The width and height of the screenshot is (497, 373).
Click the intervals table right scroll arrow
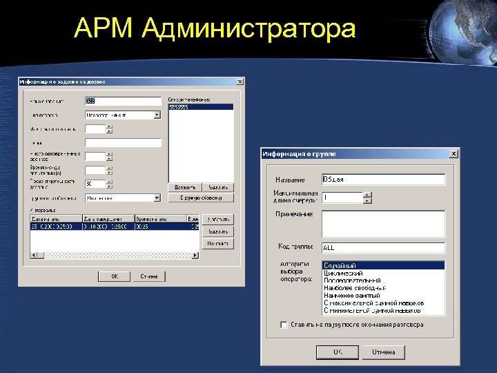click(x=195, y=256)
